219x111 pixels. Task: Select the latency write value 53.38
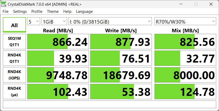click(x=121, y=92)
